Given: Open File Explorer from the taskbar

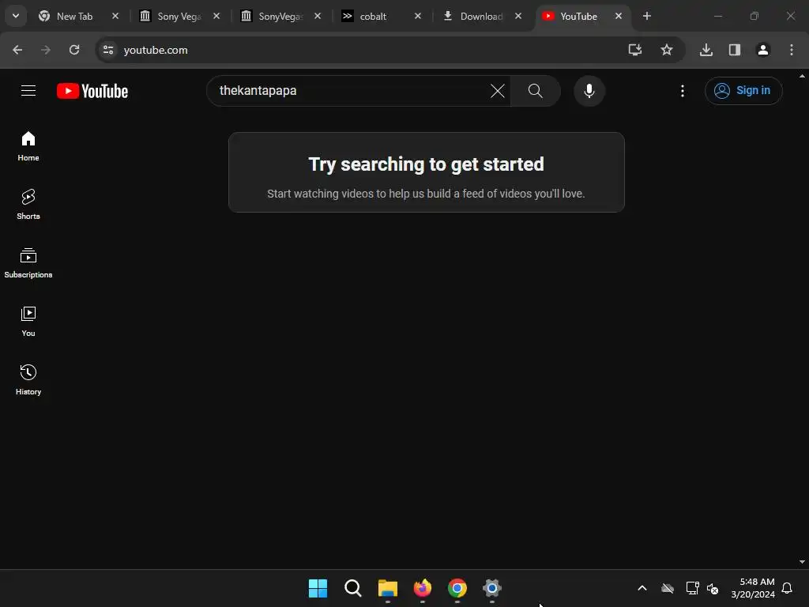Looking at the screenshot, I should tap(387, 588).
